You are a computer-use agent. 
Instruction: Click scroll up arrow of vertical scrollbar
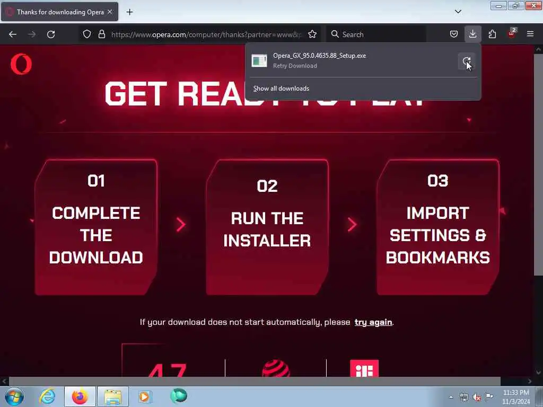pyautogui.click(x=538, y=49)
